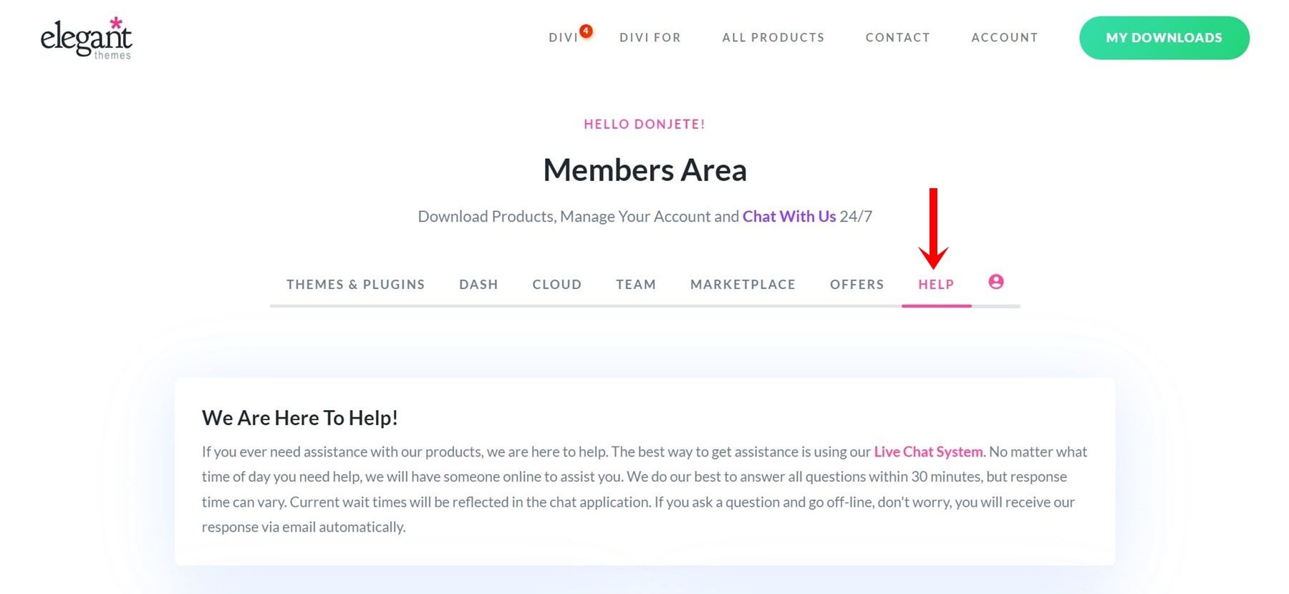Go to All Products in navigation
Viewport: 1289px width, 594px height.
[x=773, y=38]
